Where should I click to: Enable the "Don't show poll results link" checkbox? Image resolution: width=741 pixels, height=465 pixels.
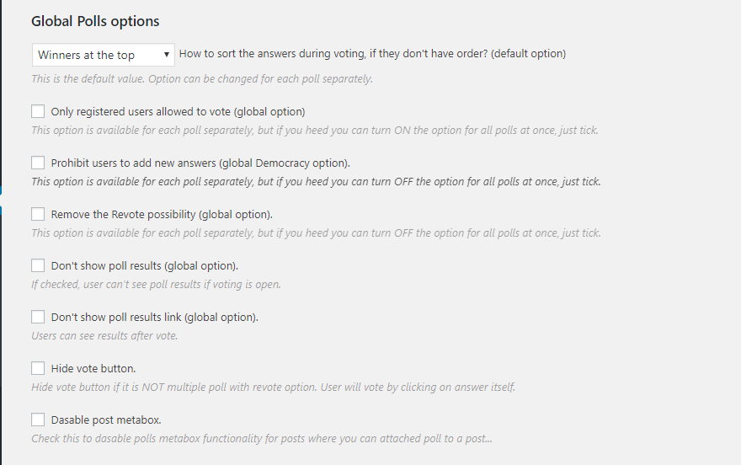pos(38,317)
